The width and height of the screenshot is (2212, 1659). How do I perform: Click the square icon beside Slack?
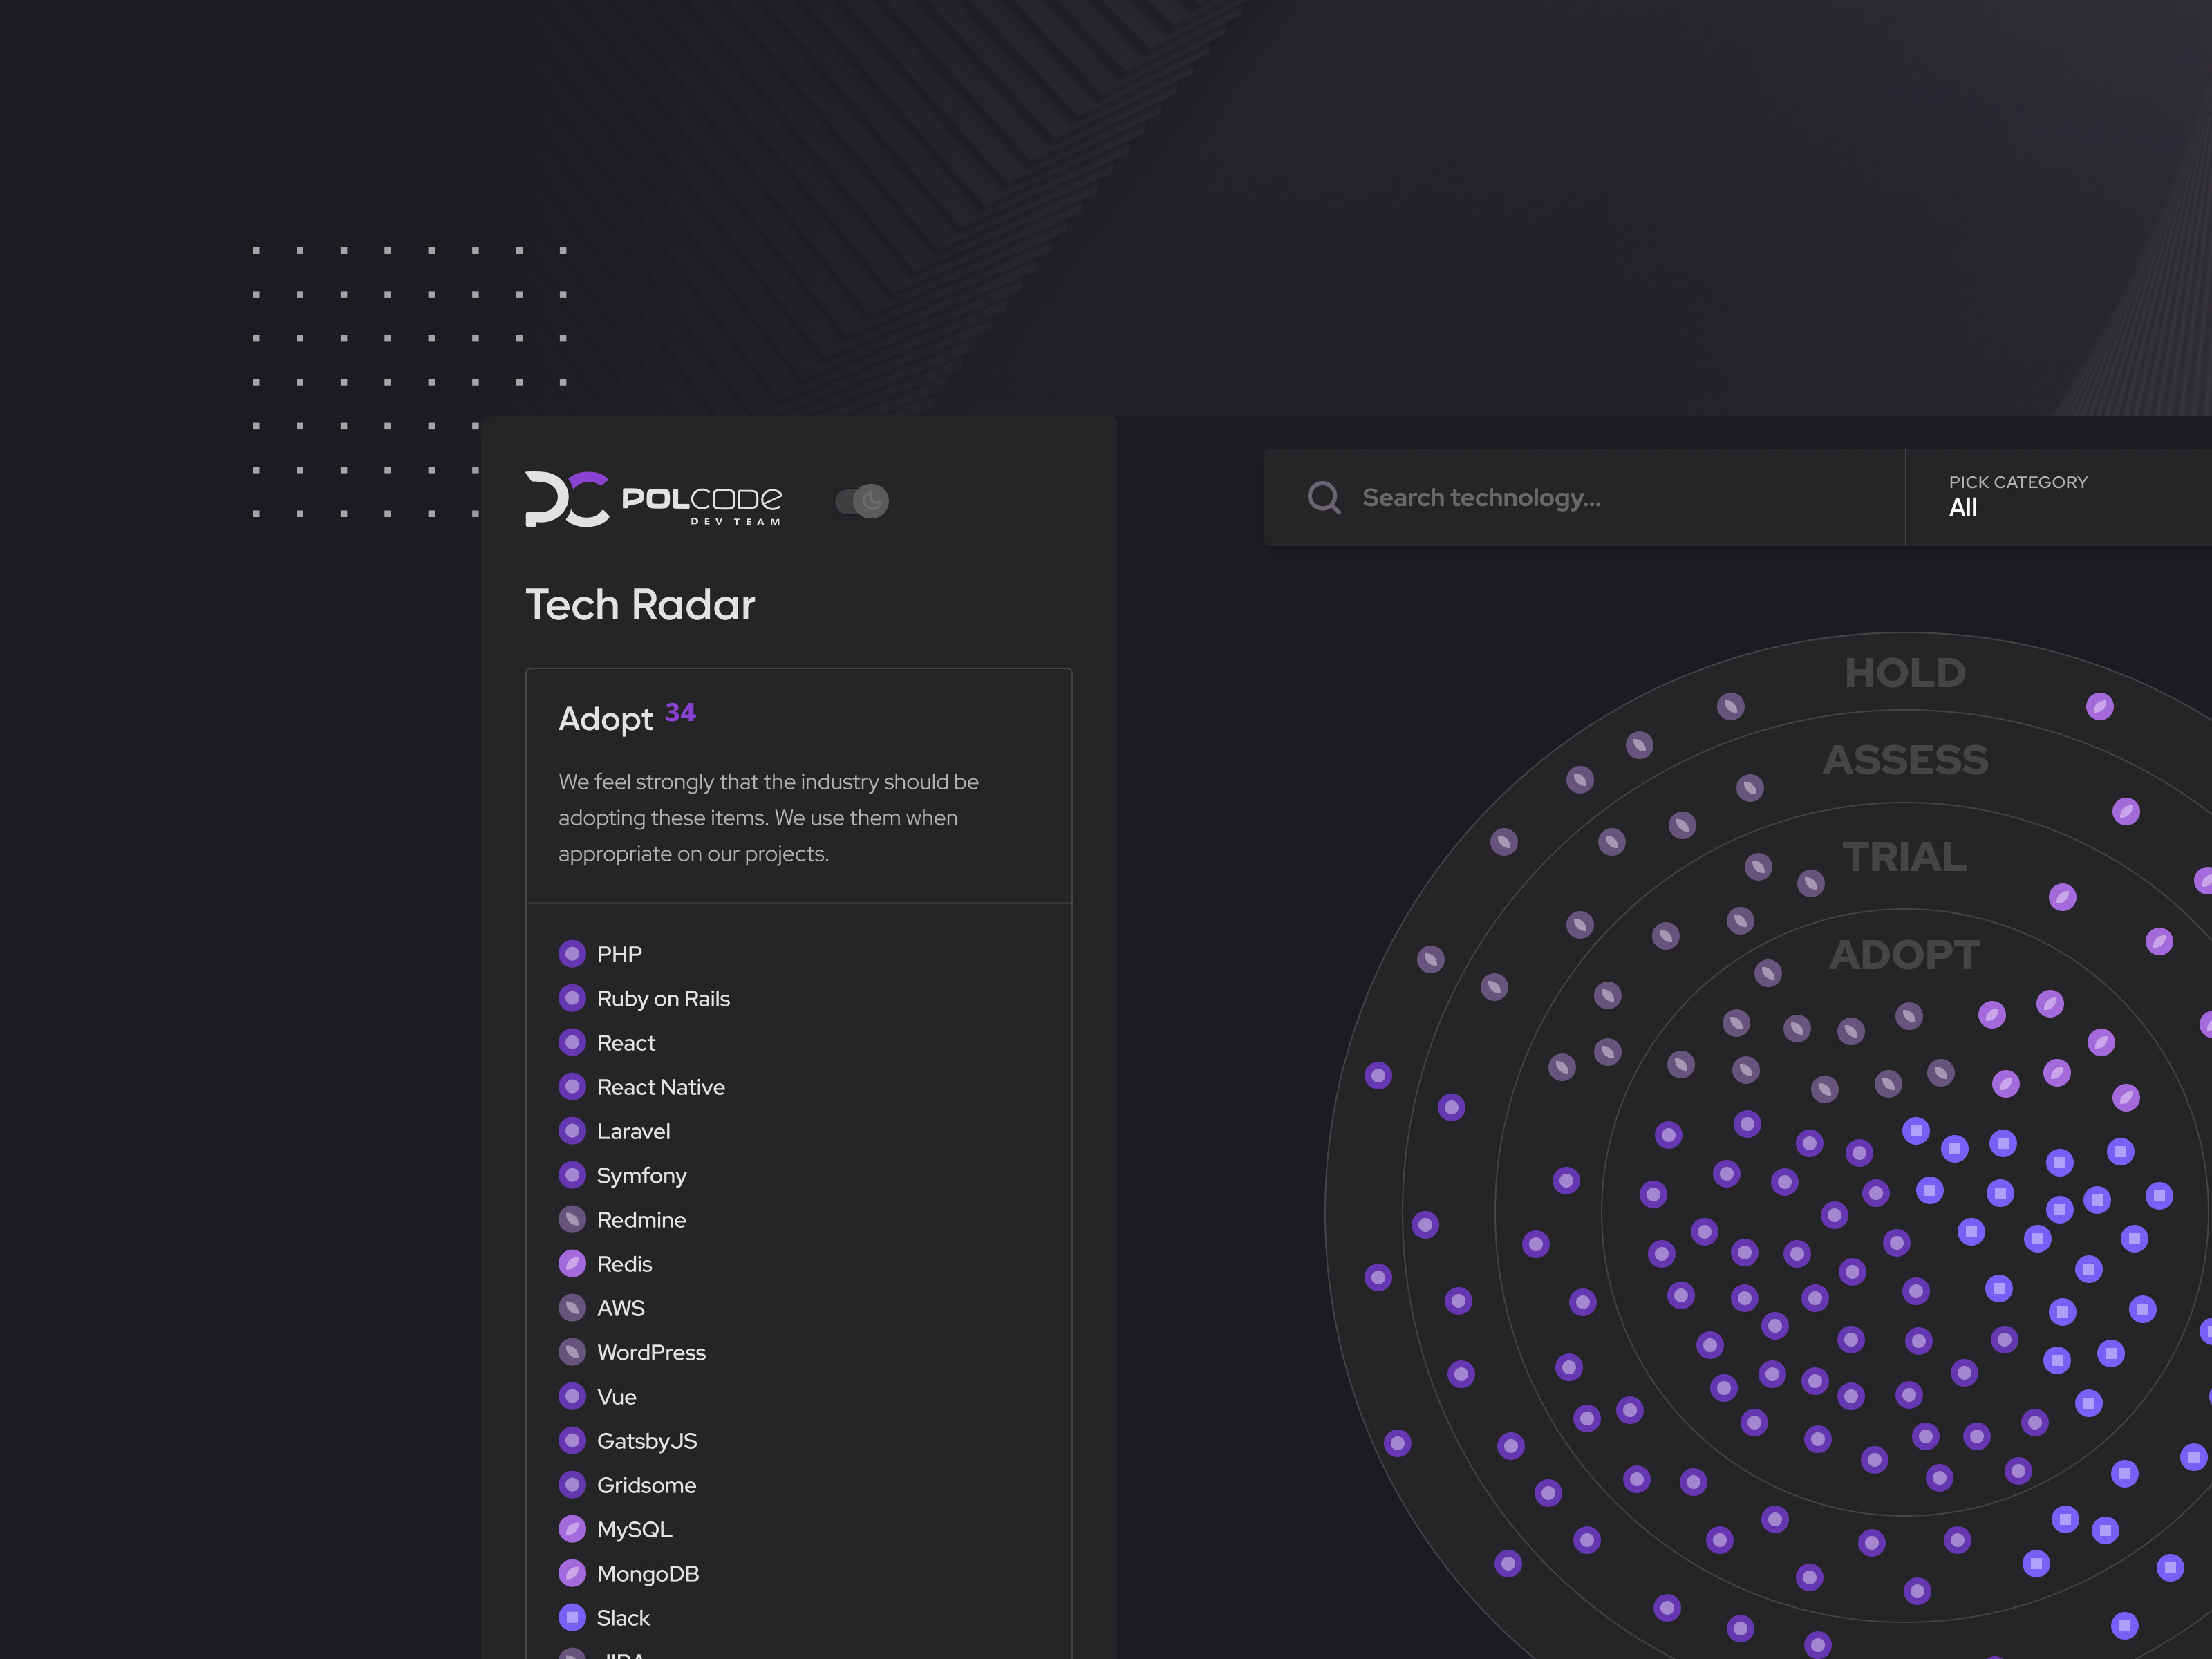pyautogui.click(x=572, y=1617)
